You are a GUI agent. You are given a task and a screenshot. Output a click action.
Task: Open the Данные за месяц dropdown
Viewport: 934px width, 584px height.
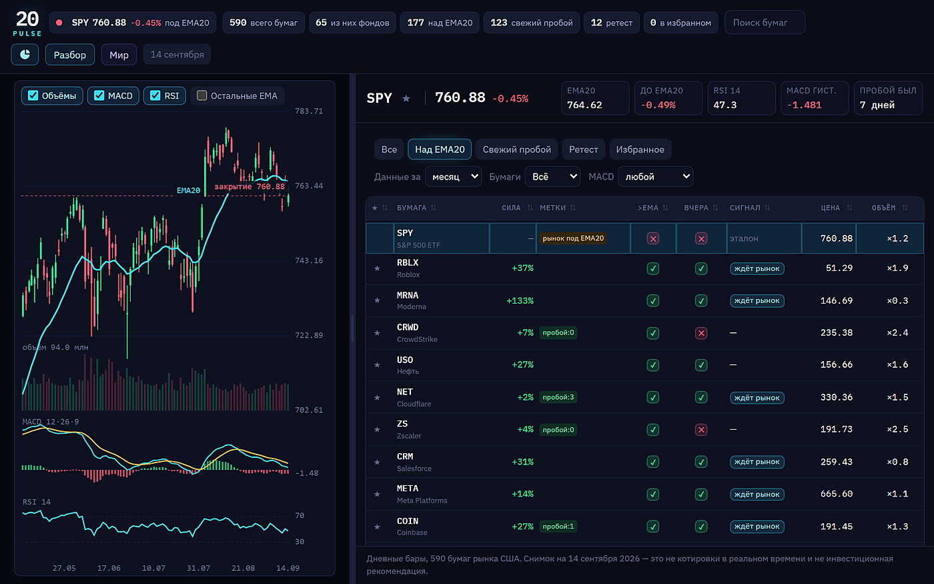click(x=454, y=176)
